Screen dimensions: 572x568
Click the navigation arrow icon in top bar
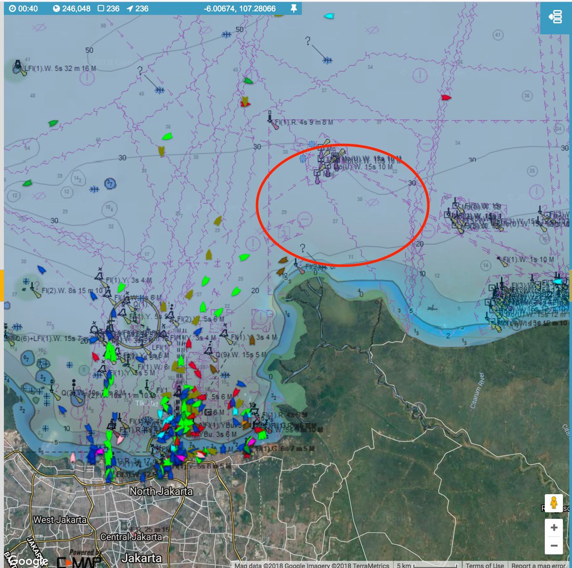pyautogui.click(x=130, y=9)
